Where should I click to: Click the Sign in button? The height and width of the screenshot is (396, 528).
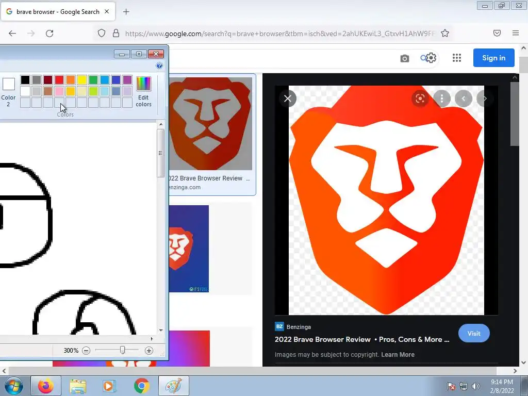(x=493, y=58)
